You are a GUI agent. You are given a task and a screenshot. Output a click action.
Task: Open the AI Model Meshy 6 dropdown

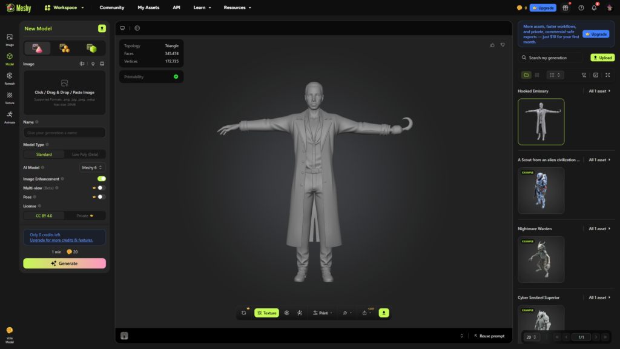point(93,167)
